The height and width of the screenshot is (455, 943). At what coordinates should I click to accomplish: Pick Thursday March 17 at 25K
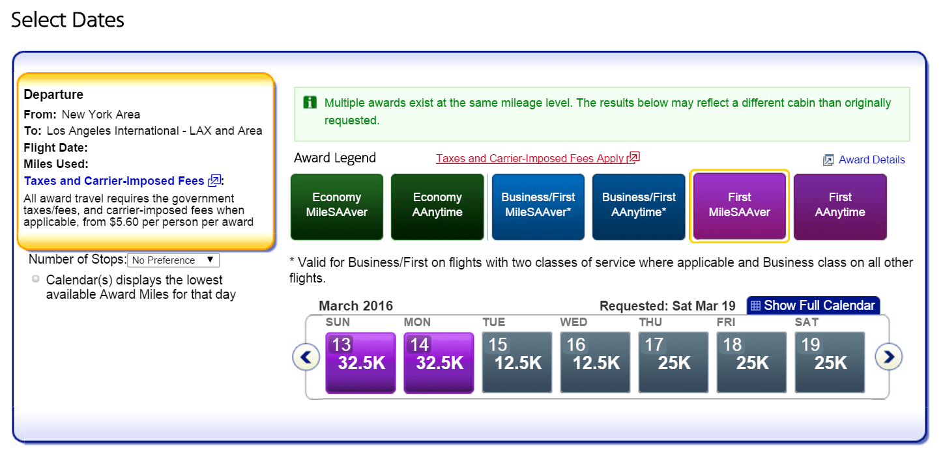673,363
